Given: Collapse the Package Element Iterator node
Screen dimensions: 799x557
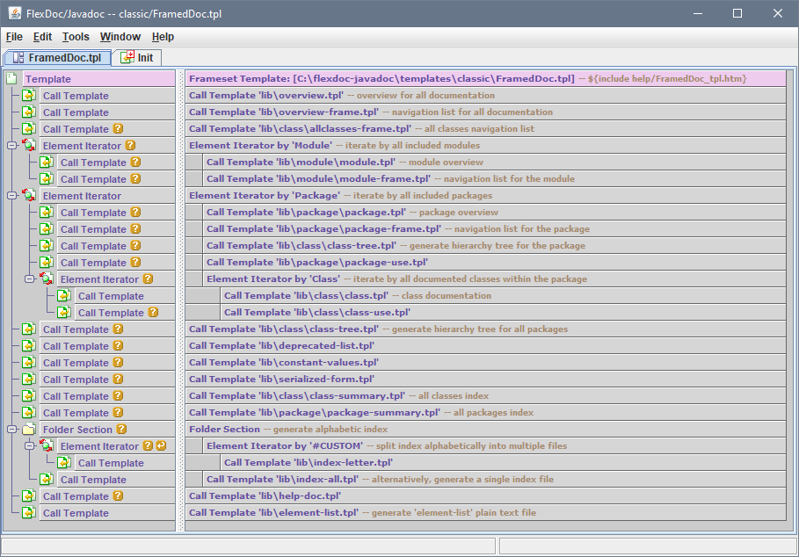Looking at the screenshot, I should coord(11,196).
